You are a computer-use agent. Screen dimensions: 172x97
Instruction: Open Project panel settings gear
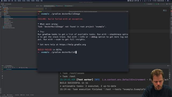(41, 6)
